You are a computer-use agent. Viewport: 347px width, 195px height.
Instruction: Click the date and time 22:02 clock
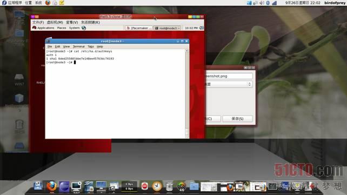[x=303, y=3]
